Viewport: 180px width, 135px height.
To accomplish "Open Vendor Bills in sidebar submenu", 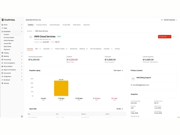I will [8, 44].
